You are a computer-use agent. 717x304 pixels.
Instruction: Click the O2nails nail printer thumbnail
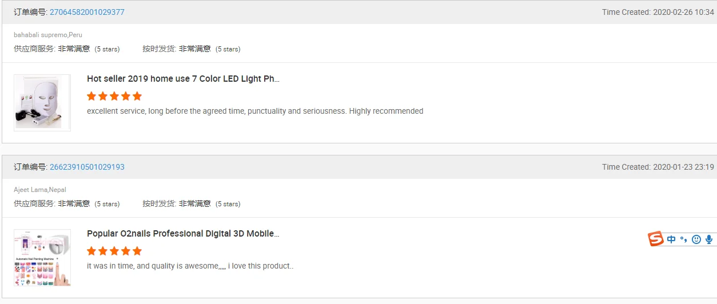pyautogui.click(x=42, y=258)
